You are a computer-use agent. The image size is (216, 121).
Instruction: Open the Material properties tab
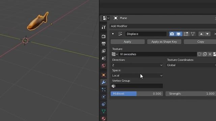coord(104,118)
